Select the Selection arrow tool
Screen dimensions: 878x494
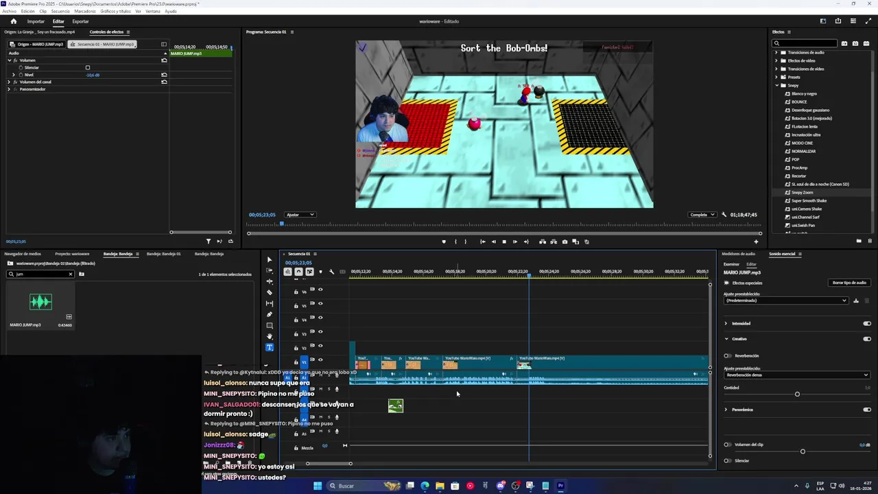pyautogui.click(x=269, y=259)
